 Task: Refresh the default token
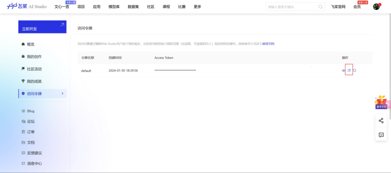(x=354, y=70)
